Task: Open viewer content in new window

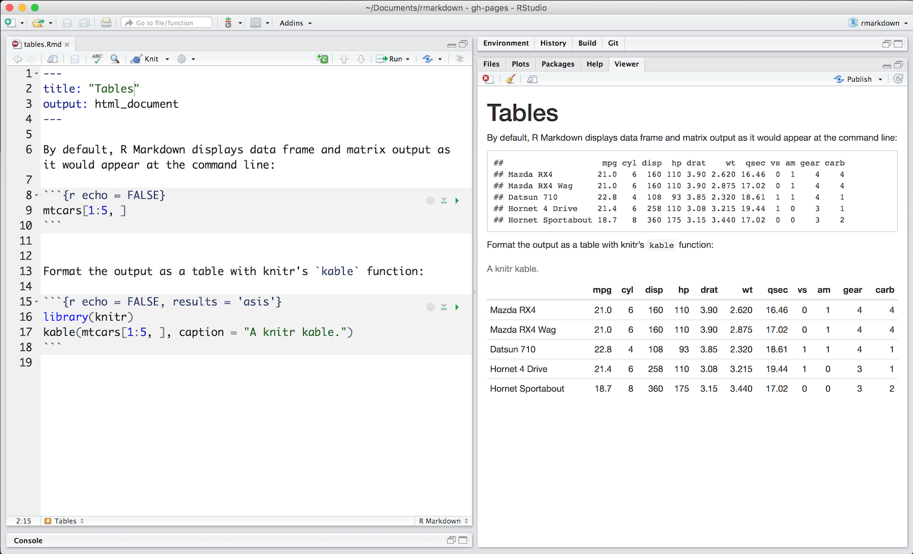Action: 533,79
